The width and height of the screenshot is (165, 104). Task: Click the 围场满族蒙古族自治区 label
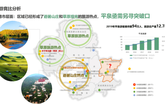point(75,32)
